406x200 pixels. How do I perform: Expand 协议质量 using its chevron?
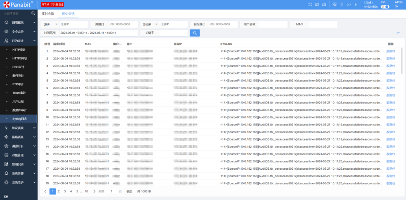(35, 128)
